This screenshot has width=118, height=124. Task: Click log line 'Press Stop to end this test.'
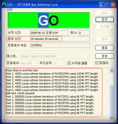22,70
